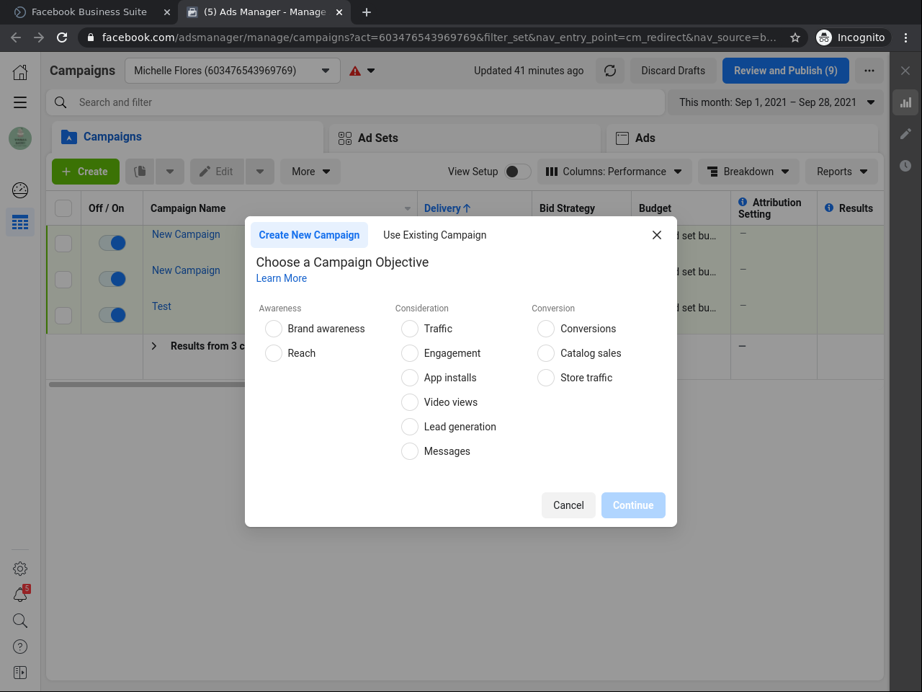The height and width of the screenshot is (692, 922).
Task: Open the Reports dropdown
Action: click(x=842, y=172)
